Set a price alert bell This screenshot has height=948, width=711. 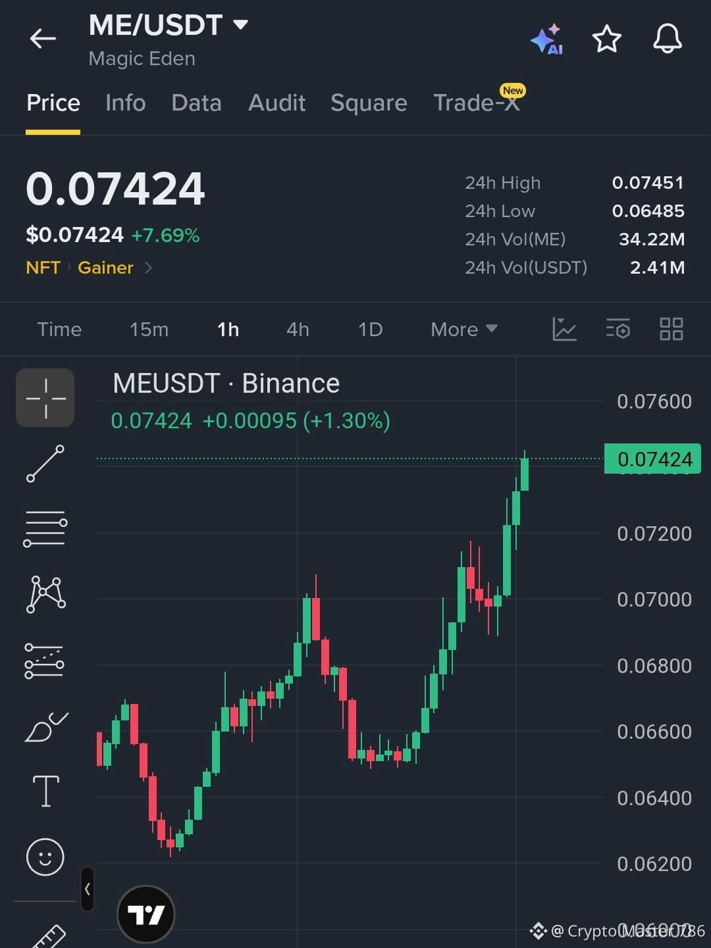click(x=667, y=39)
